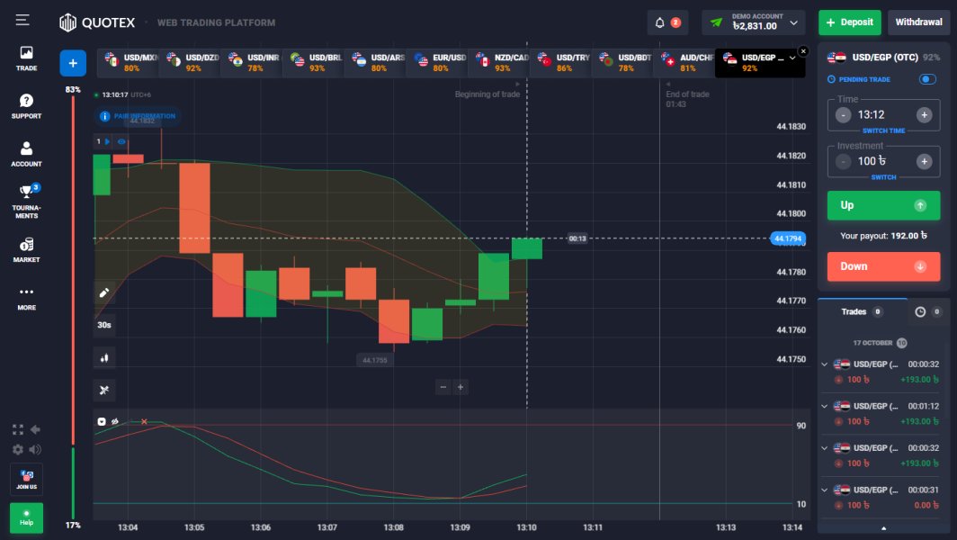Collapse oscillator indicator panel dropdown

[x=102, y=421]
